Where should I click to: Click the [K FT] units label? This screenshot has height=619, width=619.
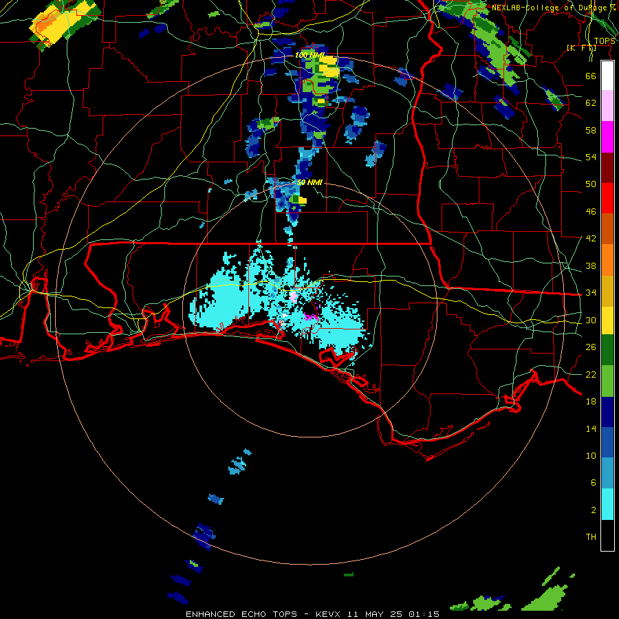(581, 47)
